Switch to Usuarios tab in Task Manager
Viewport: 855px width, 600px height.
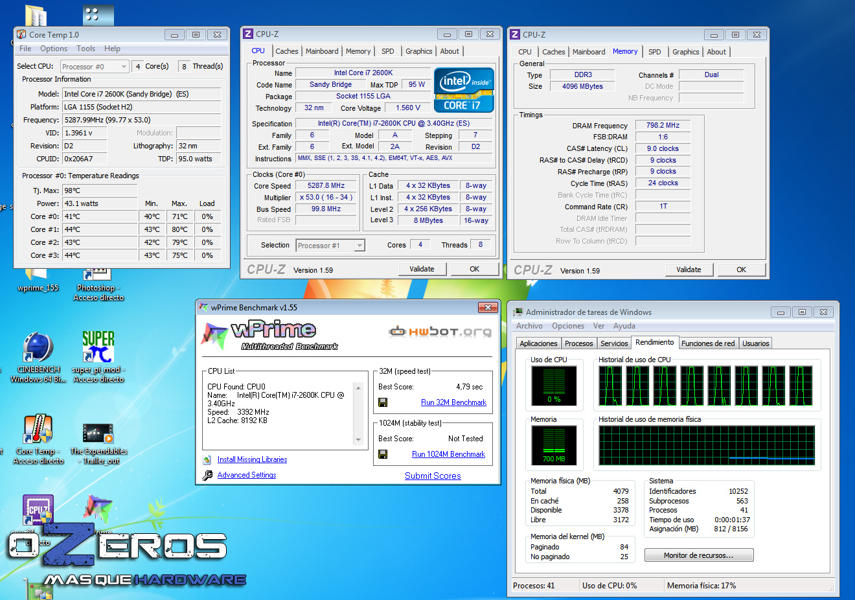pos(755,343)
